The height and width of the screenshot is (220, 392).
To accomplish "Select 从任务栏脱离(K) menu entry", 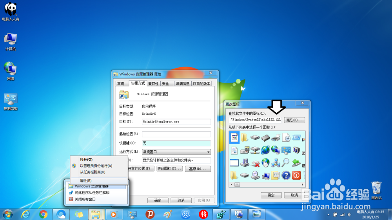I will (x=99, y=172).
